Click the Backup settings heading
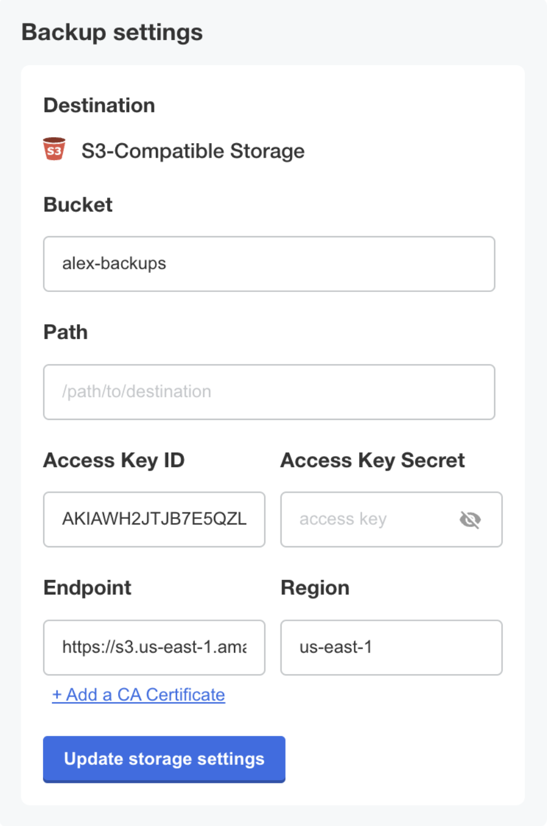This screenshot has height=826, width=547. point(111,32)
